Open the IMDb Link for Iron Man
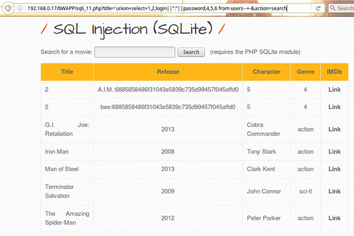 [335, 152]
